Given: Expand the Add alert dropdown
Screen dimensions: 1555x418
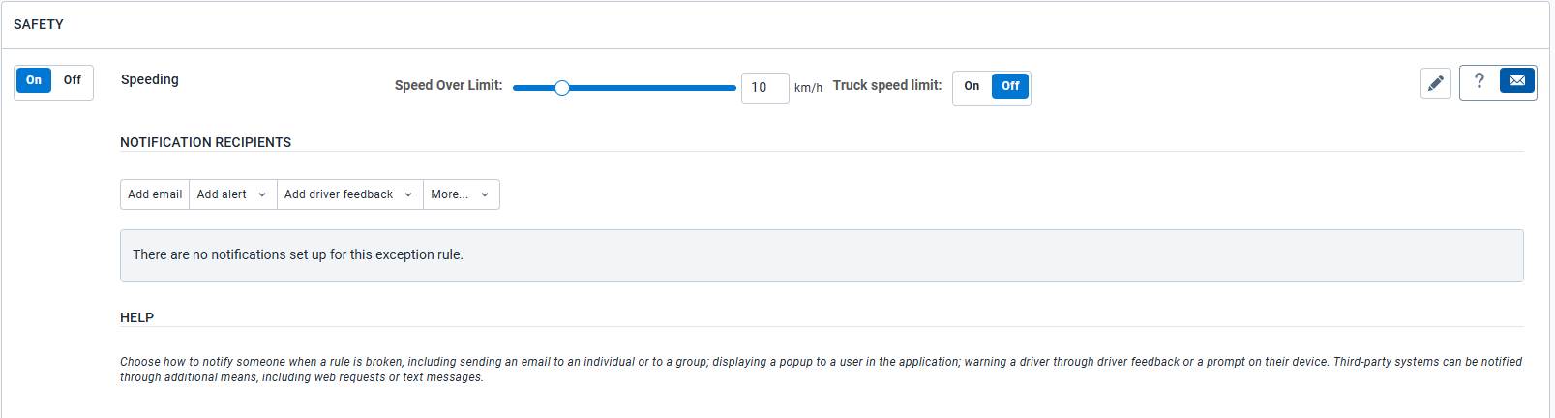Looking at the screenshot, I should coord(232,194).
